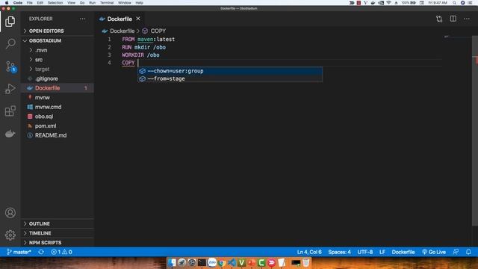Open the mvnw.cmd file

58,107
